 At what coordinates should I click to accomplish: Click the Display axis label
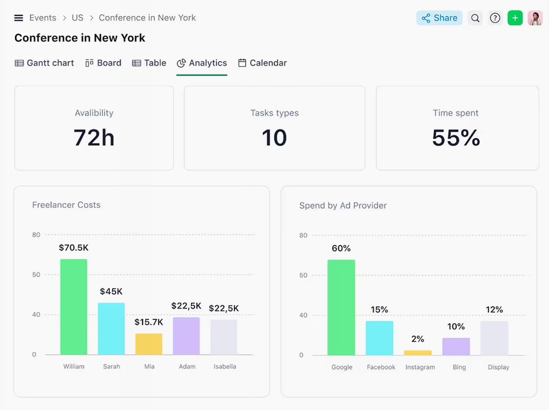click(x=499, y=367)
